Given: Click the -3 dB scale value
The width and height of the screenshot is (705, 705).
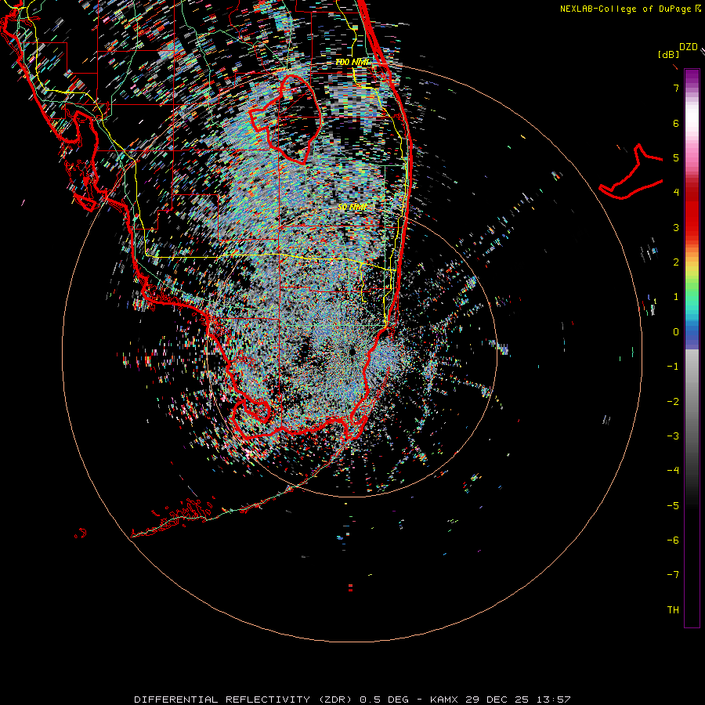Looking at the screenshot, I should (x=673, y=436).
